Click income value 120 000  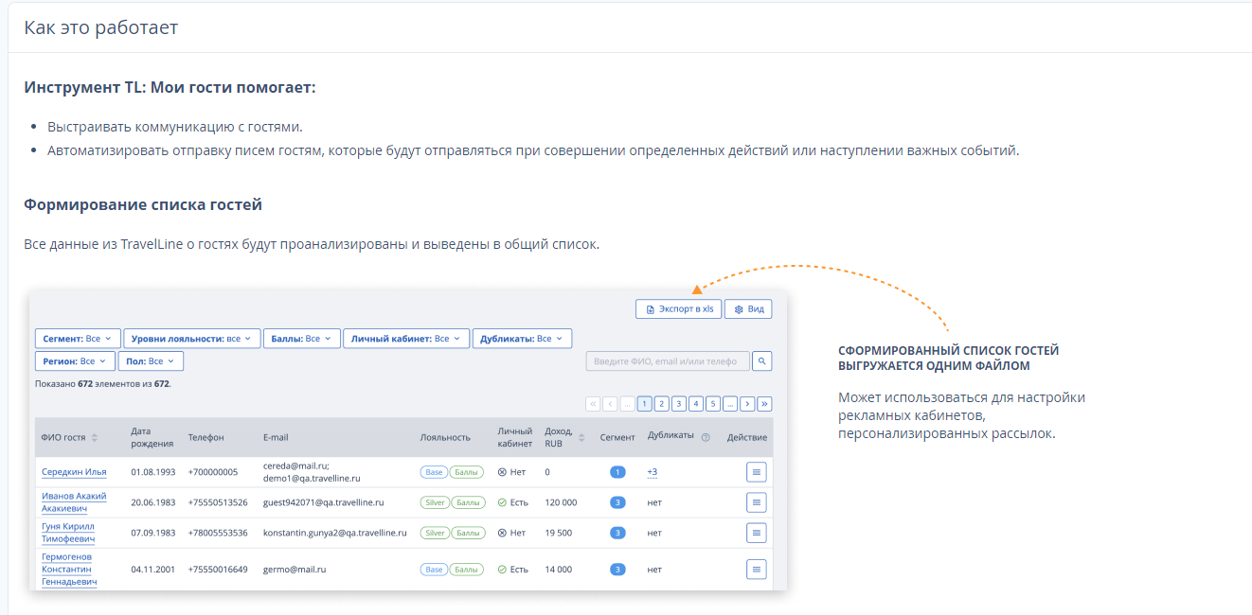click(x=561, y=502)
